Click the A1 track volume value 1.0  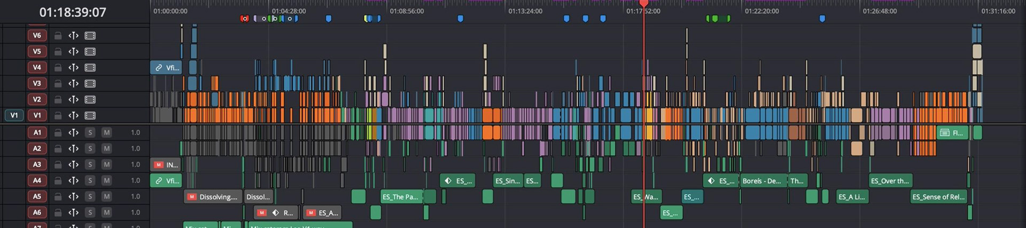136,132
